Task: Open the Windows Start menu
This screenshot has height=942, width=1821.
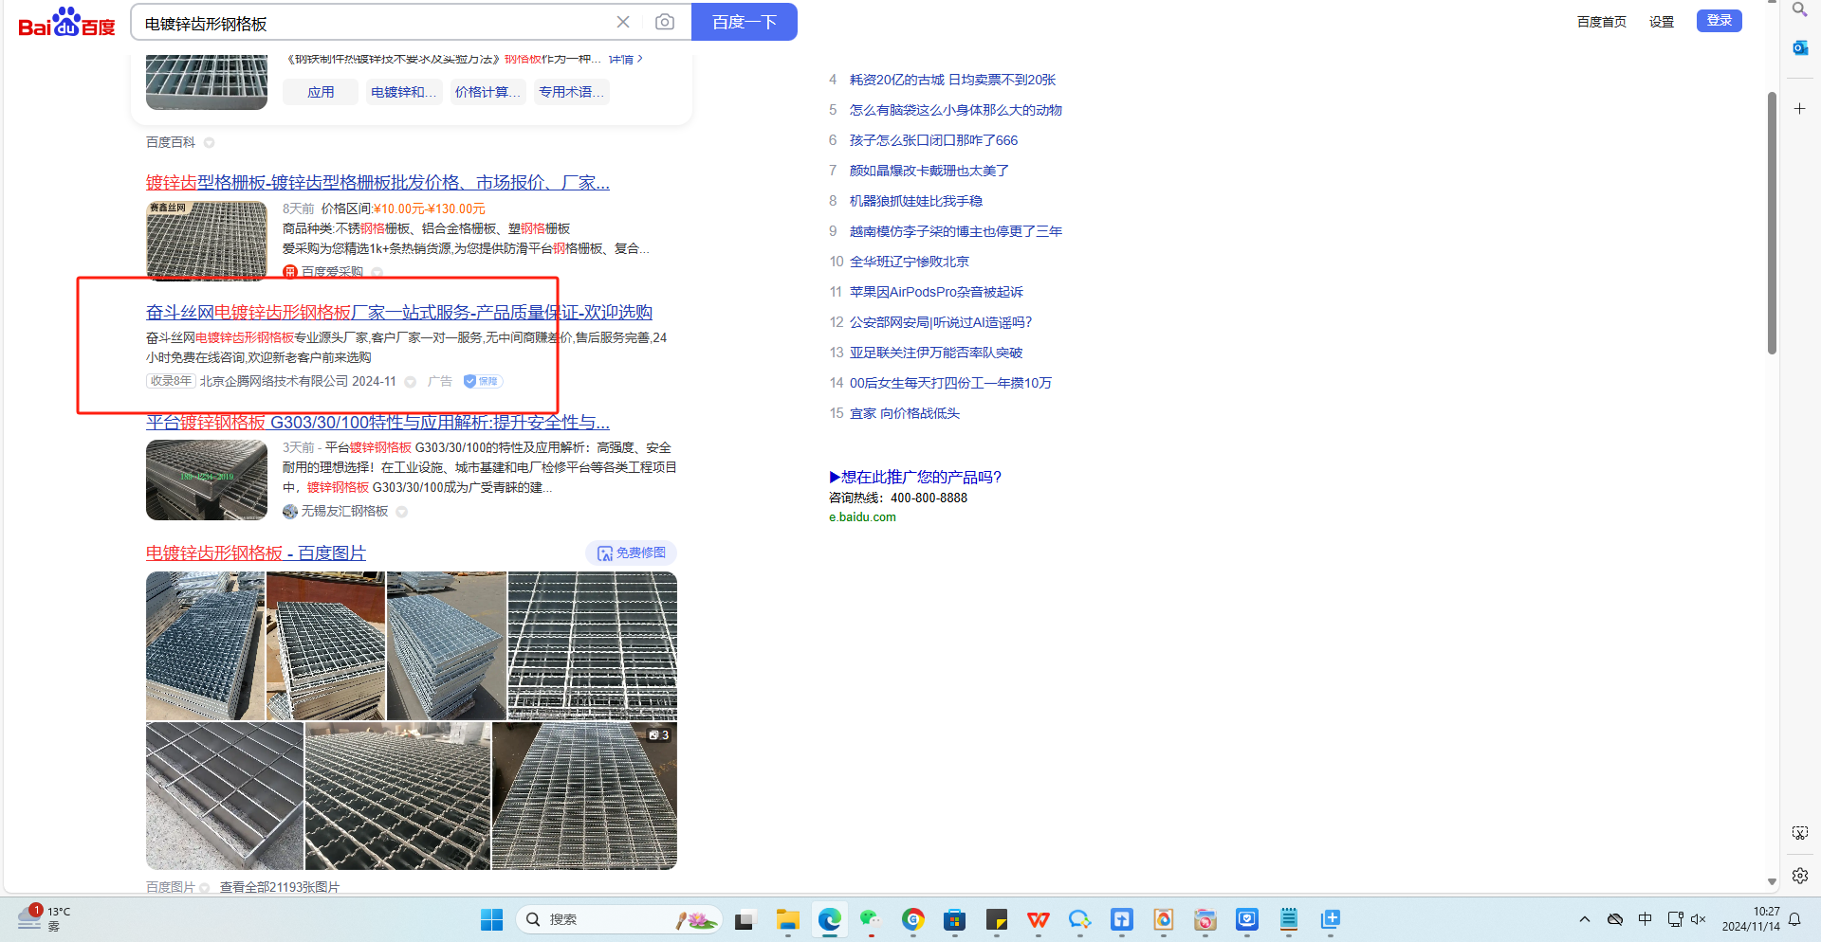Action: (491, 919)
